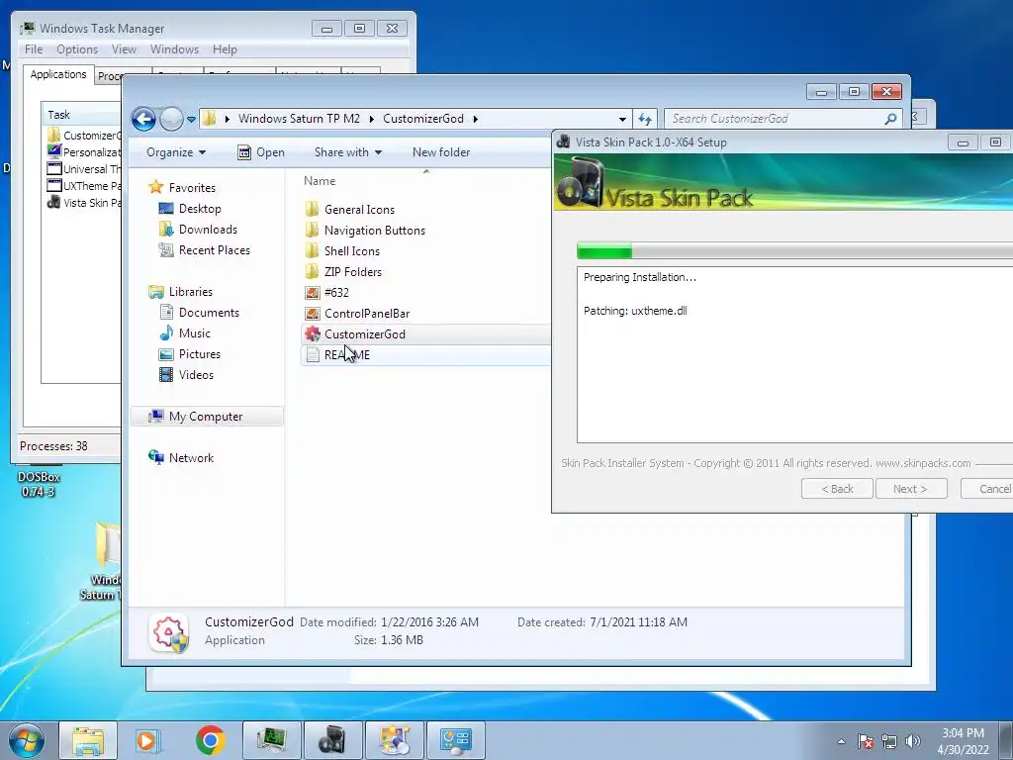
Task: Open Windows Explorer from the taskbar
Action: [x=88, y=740]
